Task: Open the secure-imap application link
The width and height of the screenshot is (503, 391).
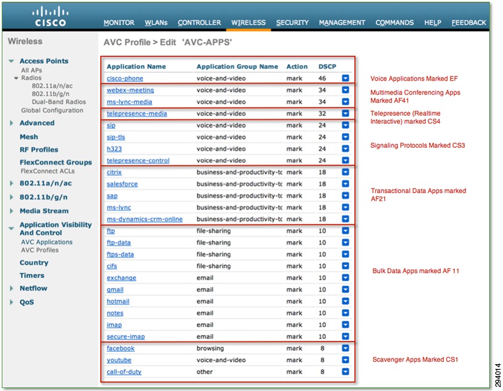Action: pyautogui.click(x=126, y=337)
